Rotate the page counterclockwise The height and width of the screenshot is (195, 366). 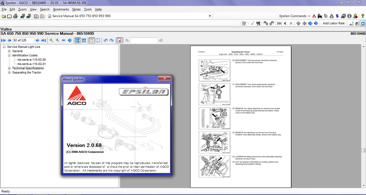tap(106, 40)
